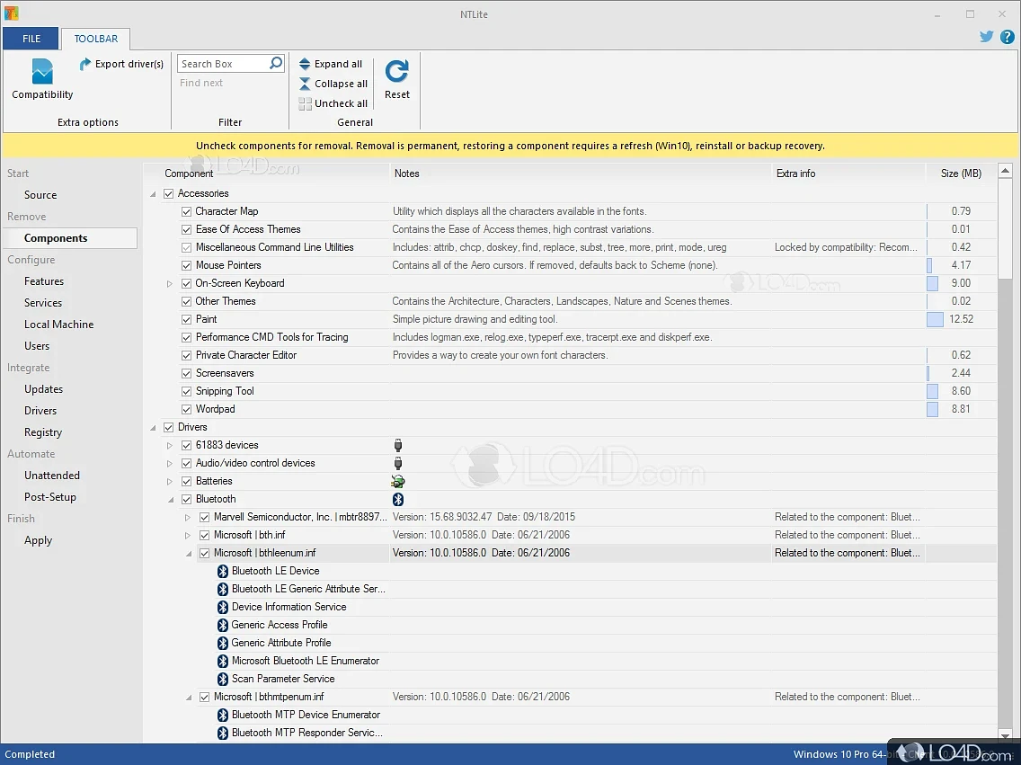Collapse the Accessories tree group

pyautogui.click(x=152, y=193)
